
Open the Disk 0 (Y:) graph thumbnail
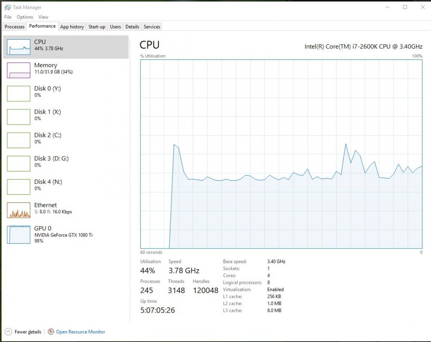click(x=19, y=93)
